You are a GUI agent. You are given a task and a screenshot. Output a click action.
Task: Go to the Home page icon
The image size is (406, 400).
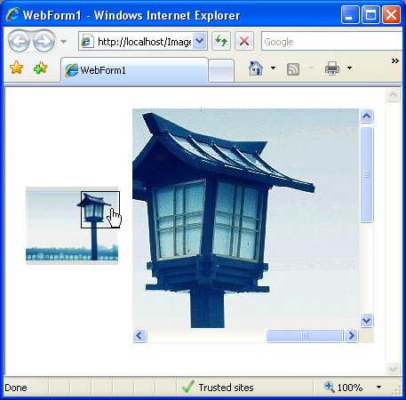point(256,68)
